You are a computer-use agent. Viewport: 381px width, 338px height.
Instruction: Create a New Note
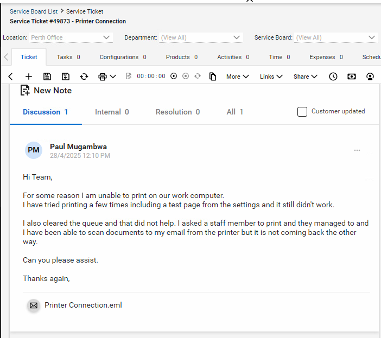(46, 90)
